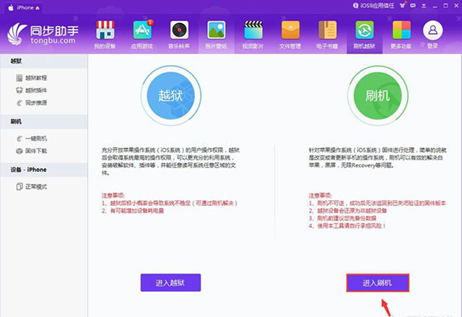Click the 登录 login avatar icon
The width and height of the screenshot is (462, 317).
432,30
